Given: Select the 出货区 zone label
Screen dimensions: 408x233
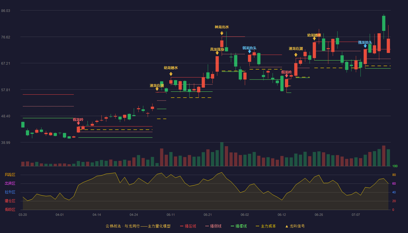Looking at the screenshot, I should click(10, 183).
